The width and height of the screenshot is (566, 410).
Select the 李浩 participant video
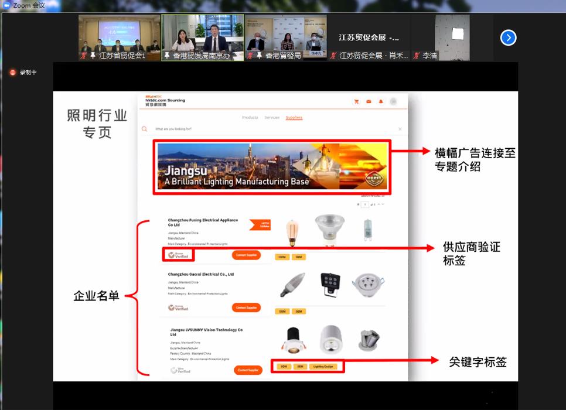click(452, 37)
